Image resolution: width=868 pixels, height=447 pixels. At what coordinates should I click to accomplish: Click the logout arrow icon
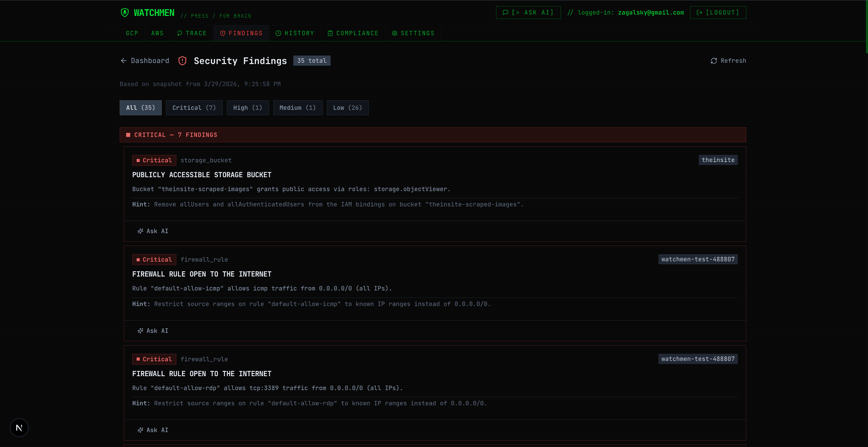coord(699,13)
